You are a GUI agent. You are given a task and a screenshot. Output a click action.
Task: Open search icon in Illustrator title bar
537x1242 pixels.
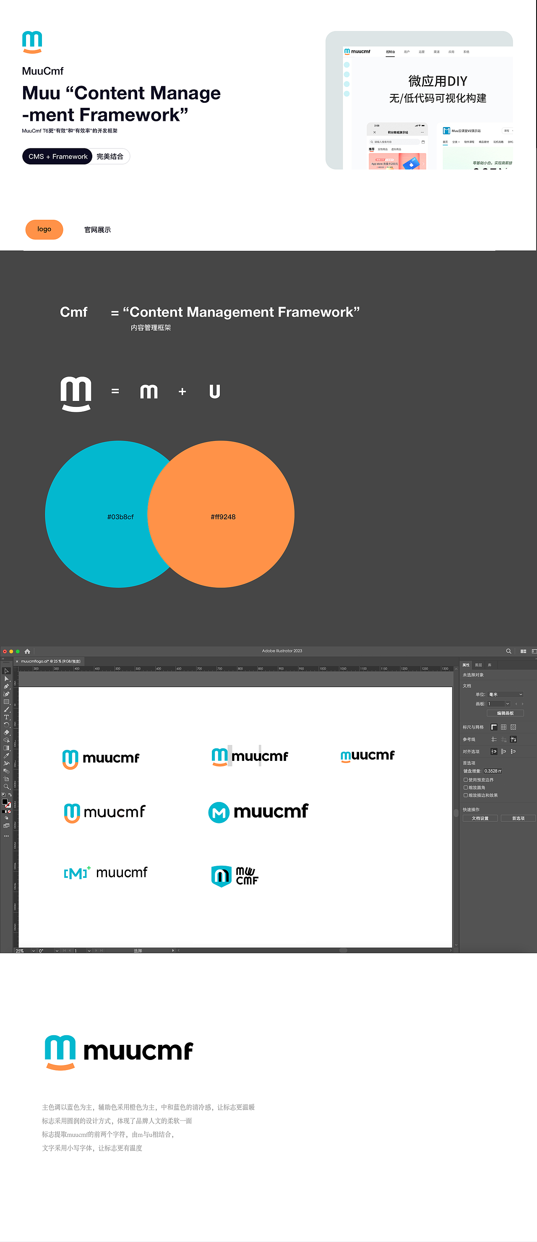[x=508, y=651]
